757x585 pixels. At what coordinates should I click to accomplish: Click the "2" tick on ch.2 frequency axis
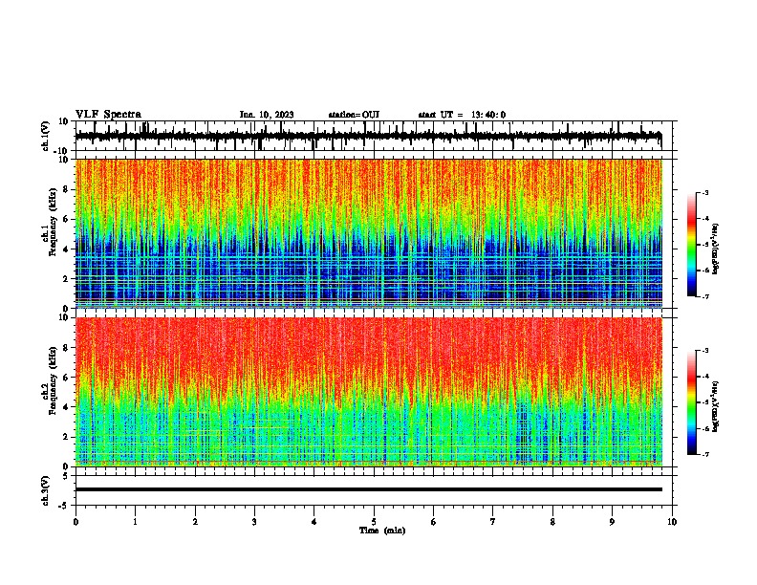tap(66, 437)
